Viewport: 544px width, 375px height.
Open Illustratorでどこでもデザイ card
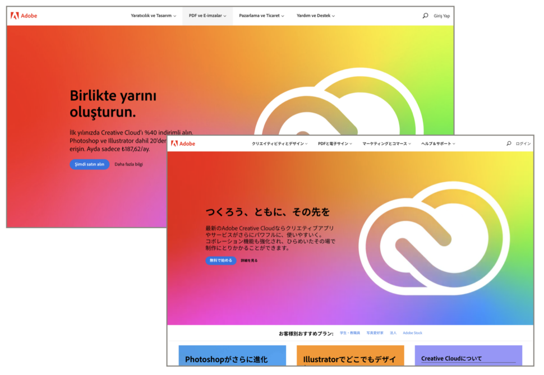tap(351, 355)
